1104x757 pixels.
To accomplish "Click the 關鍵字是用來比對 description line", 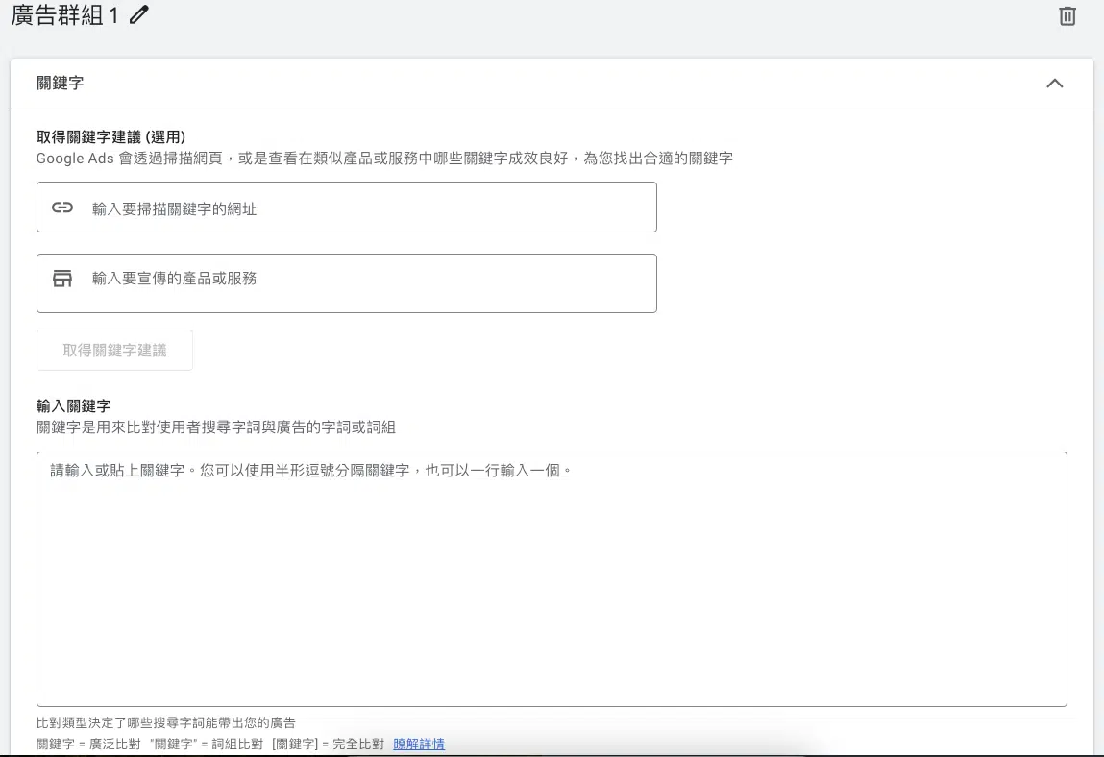I will coord(216,427).
